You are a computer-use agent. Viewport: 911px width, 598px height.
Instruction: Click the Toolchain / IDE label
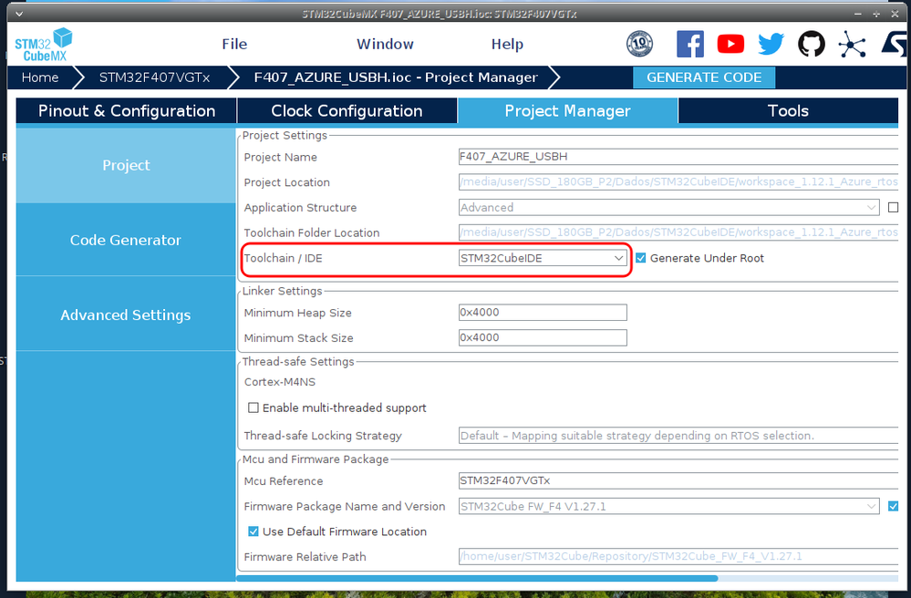click(x=283, y=258)
